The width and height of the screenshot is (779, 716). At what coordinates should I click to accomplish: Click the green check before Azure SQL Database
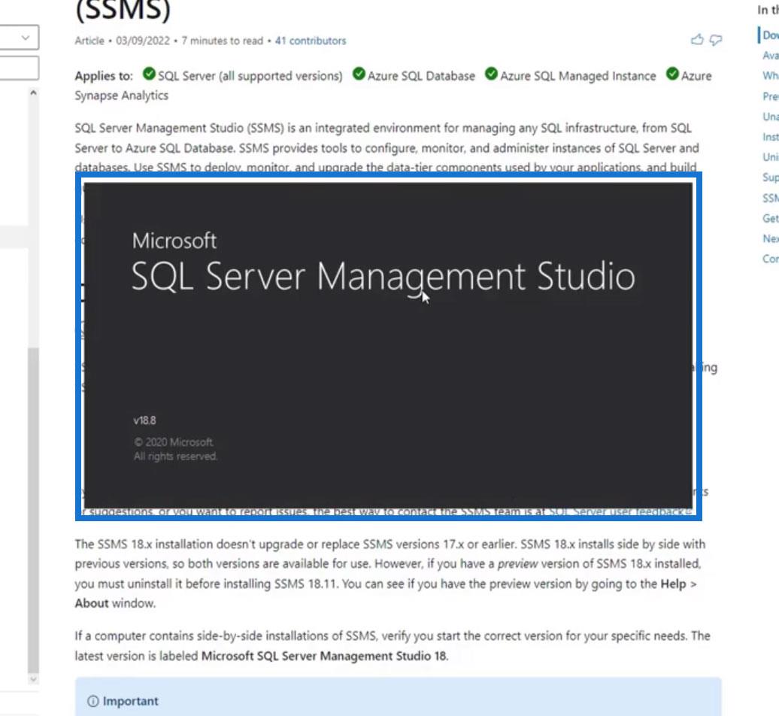(359, 74)
